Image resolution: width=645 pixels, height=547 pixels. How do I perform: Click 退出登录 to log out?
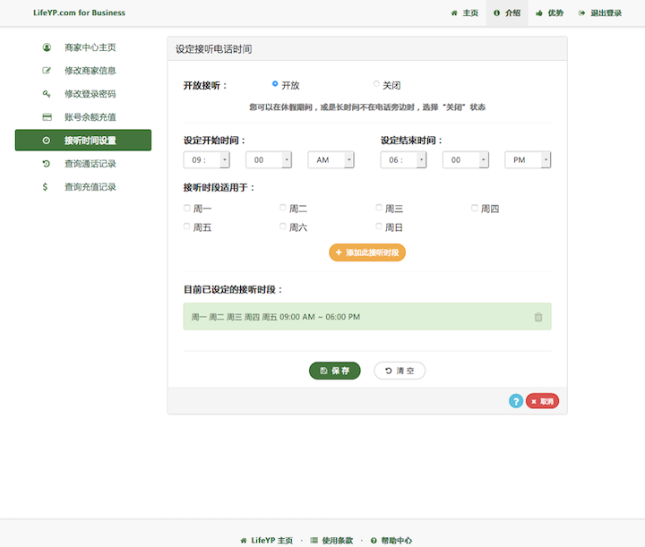tap(600, 13)
